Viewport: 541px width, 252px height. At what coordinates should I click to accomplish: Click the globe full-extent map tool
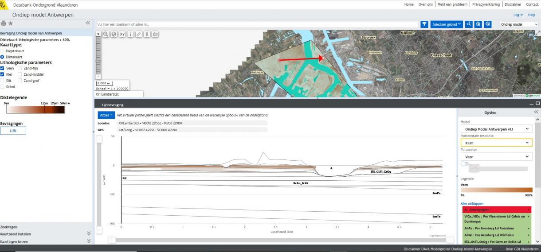click(114, 34)
